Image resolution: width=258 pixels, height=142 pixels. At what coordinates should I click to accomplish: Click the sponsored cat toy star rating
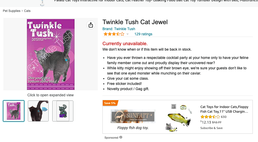[210, 117]
